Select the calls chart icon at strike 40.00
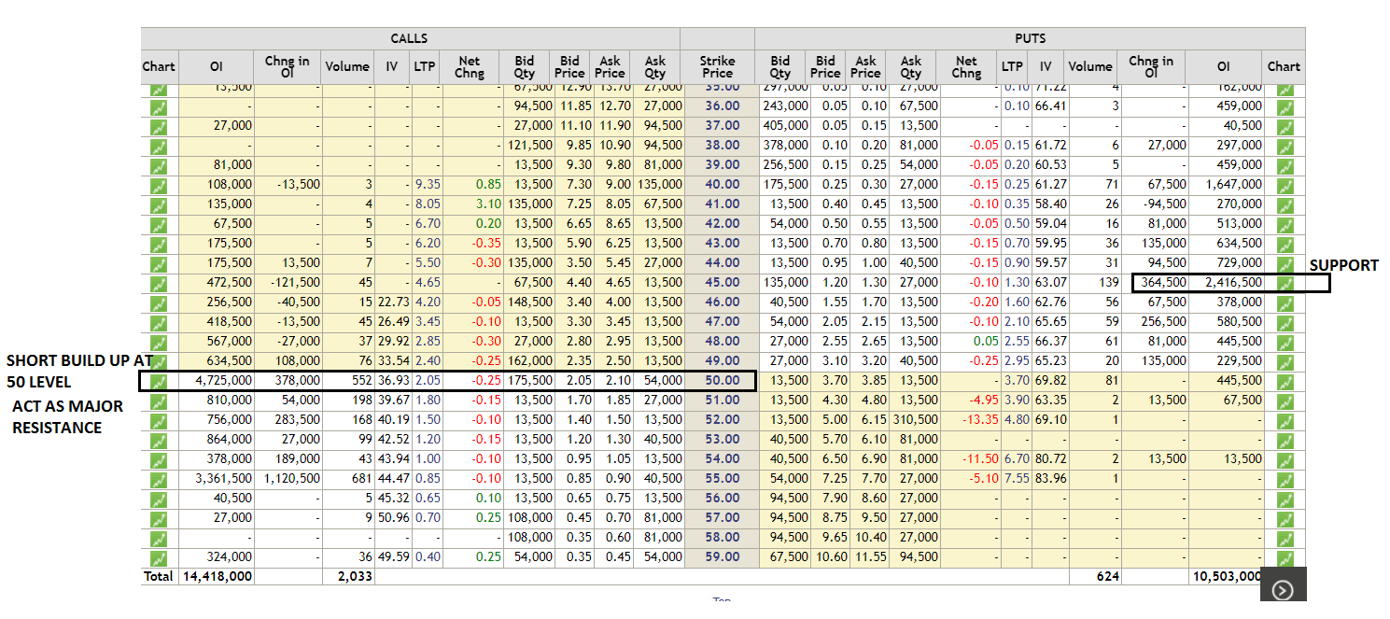 click(x=159, y=184)
